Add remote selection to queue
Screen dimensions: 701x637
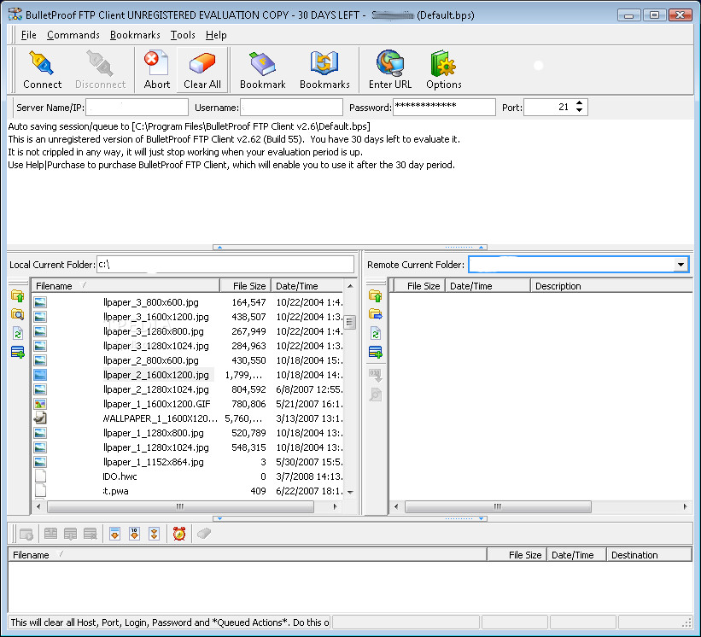[x=376, y=353]
